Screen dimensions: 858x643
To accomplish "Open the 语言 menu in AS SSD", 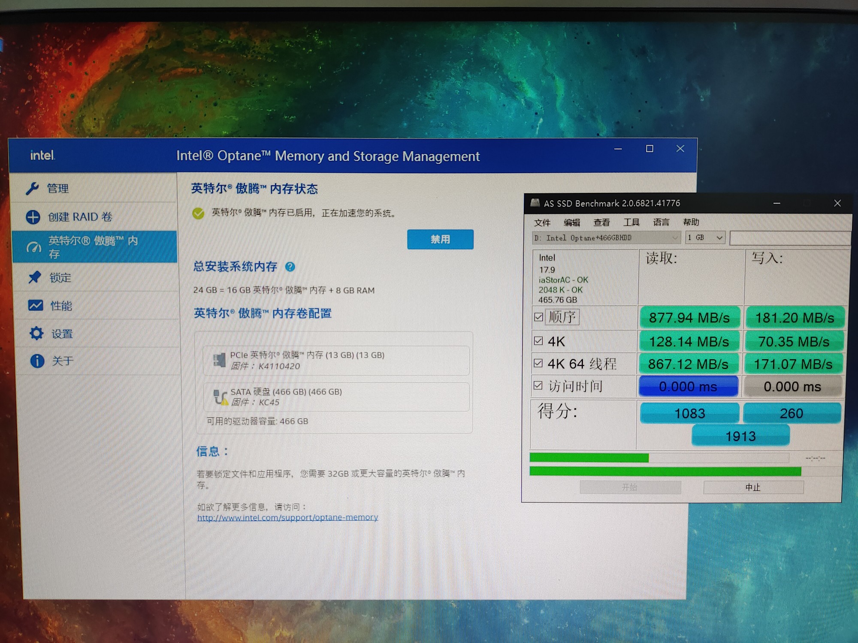I will click(x=661, y=222).
